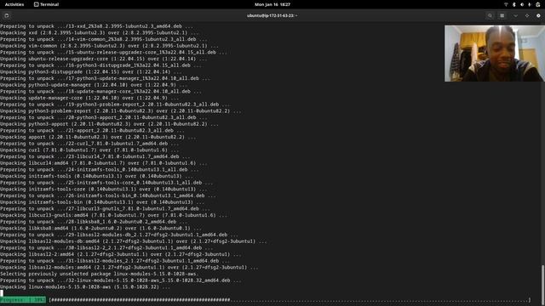Click the 'Unpacking libsasl2-modules-db:amd64' line
Image resolution: width=545 pixels, height=306 pixels.
click(x=134, y=241)
